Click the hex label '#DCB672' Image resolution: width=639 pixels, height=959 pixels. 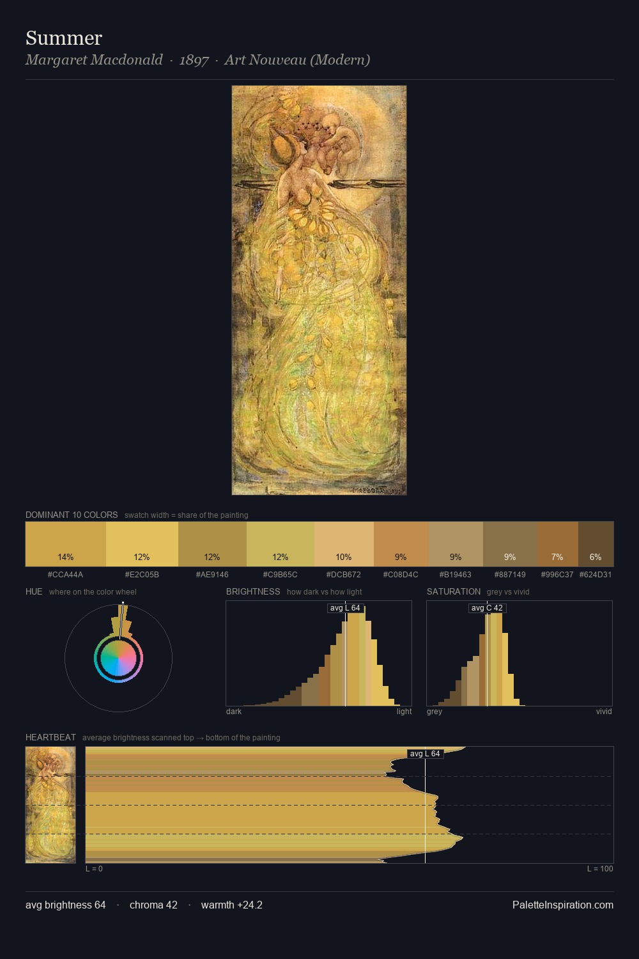point(344,575)
